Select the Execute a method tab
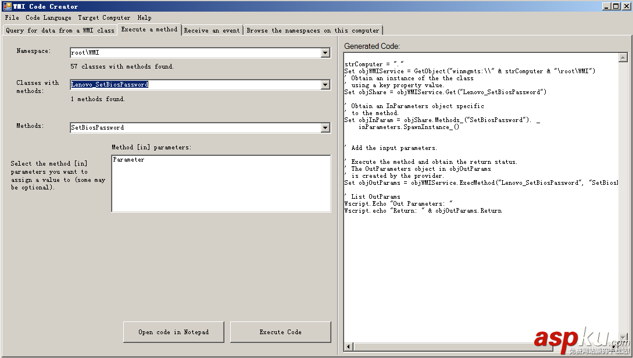The width and height of the screenshot is (633, 358). click(149, 30)
